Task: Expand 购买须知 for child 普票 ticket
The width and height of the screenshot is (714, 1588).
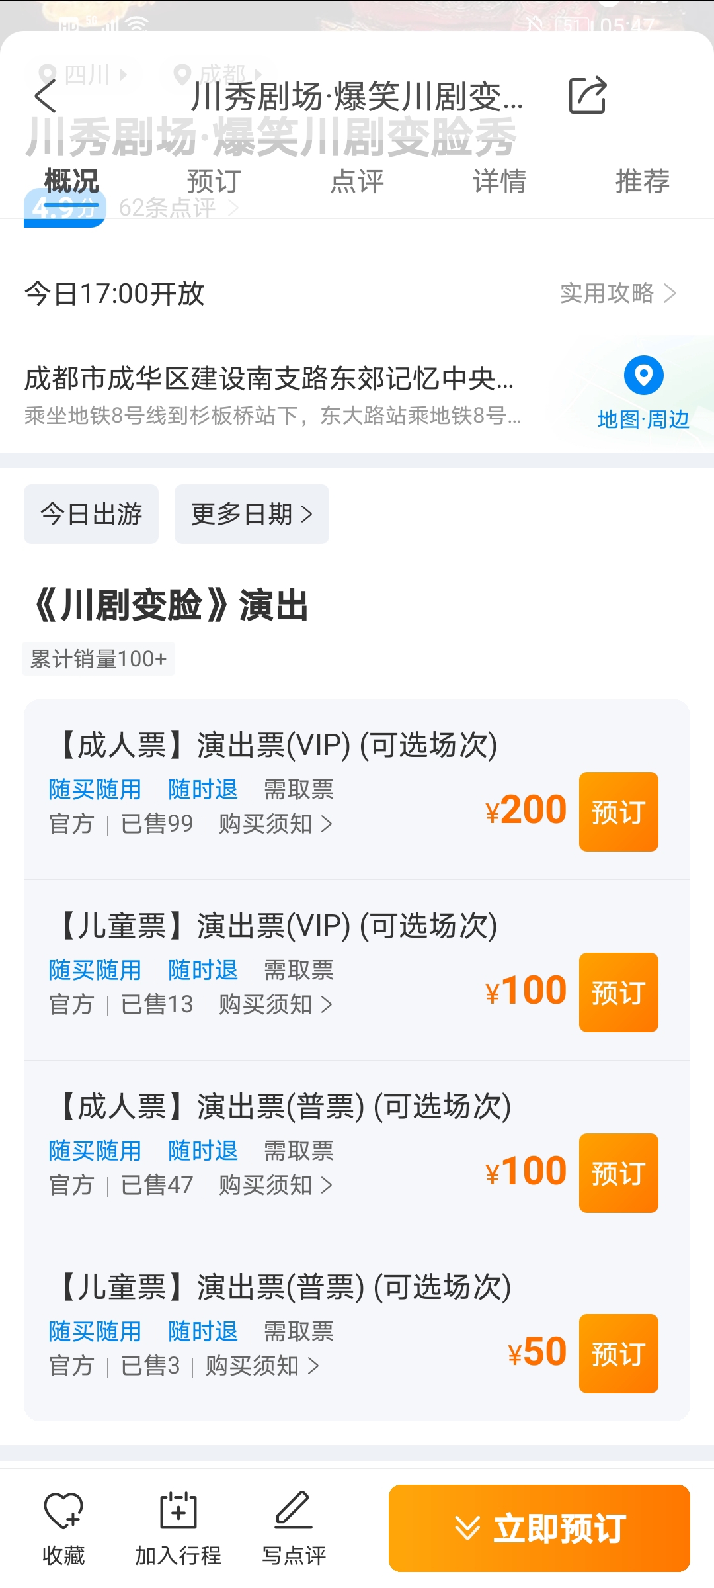Action: [262, 1366]
